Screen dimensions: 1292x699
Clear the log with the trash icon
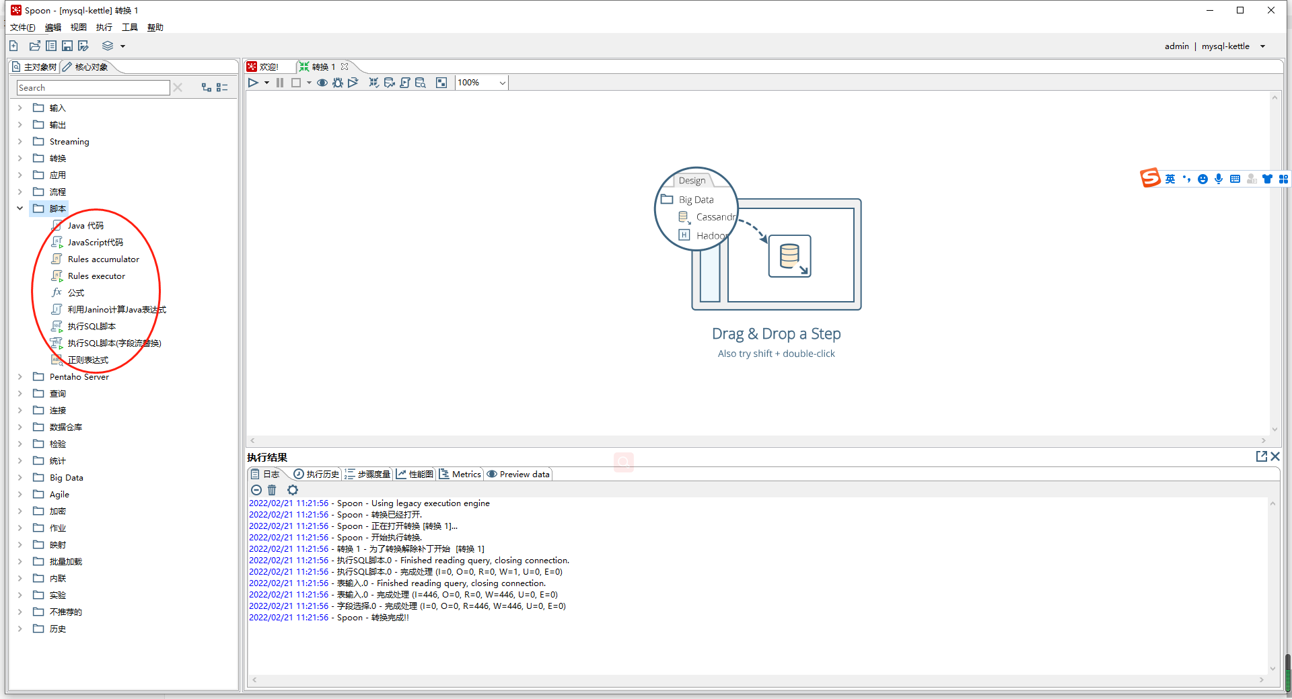(x=272, y=490)
